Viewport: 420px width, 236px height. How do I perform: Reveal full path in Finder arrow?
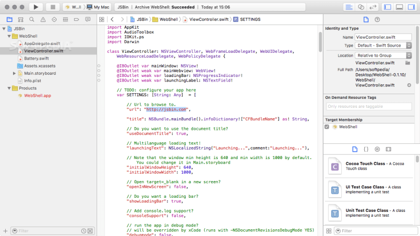click(x=409, y=85)
